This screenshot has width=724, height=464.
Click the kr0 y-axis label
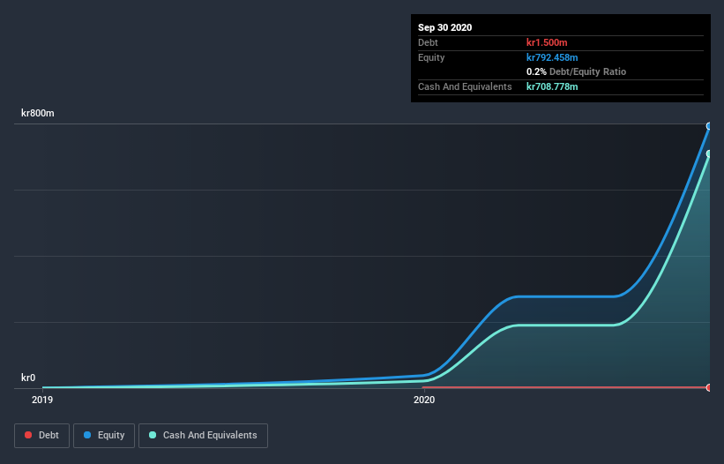tap(28, 378)
